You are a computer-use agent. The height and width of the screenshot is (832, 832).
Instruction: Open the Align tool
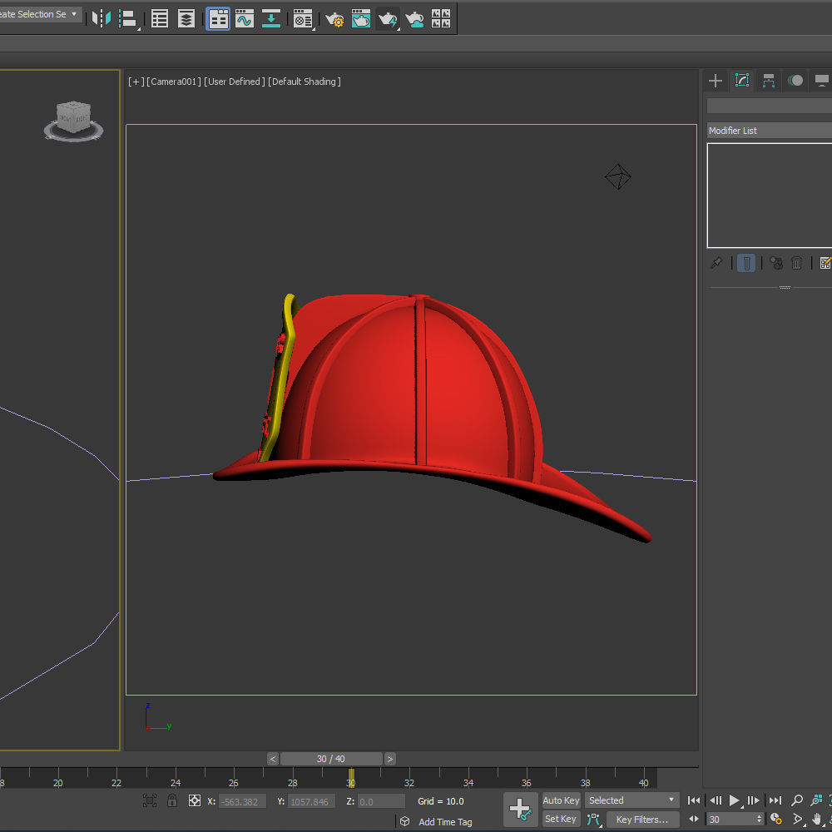(128, 18)
